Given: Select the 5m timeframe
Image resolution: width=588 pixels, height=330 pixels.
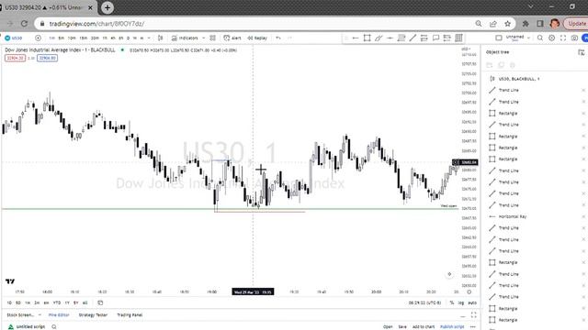Looking at the screenshot, I should [62, 38].
